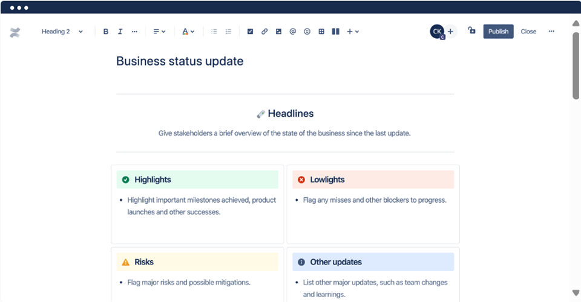Toggle bold formatting
The height and width of the screenshot is (302, 581).
coord(106,31)
